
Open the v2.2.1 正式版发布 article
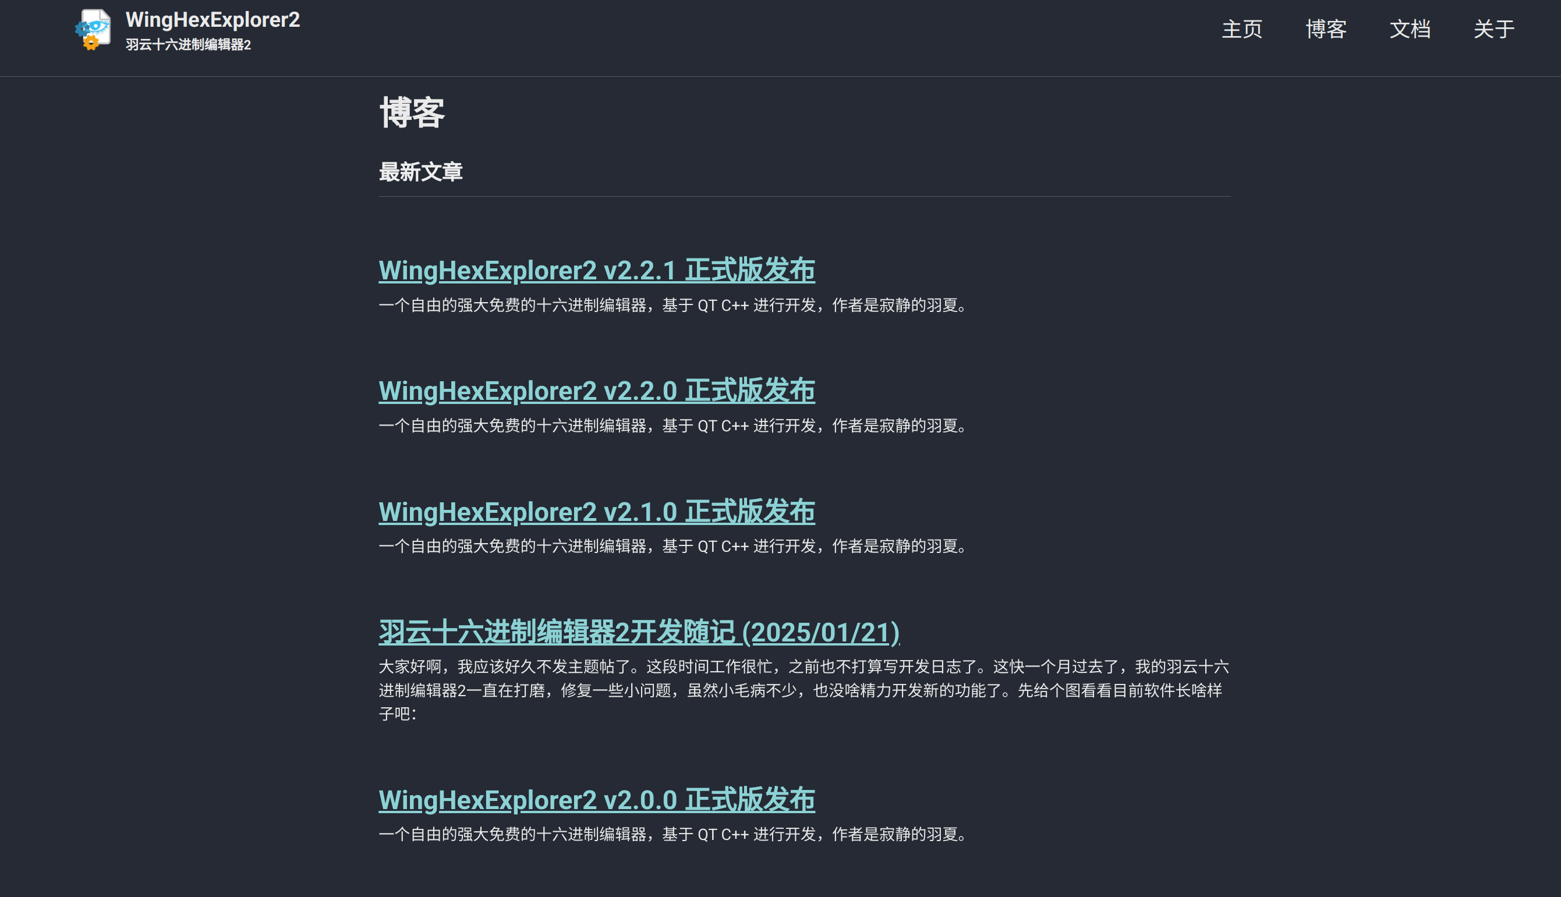(x=597, y=271)
